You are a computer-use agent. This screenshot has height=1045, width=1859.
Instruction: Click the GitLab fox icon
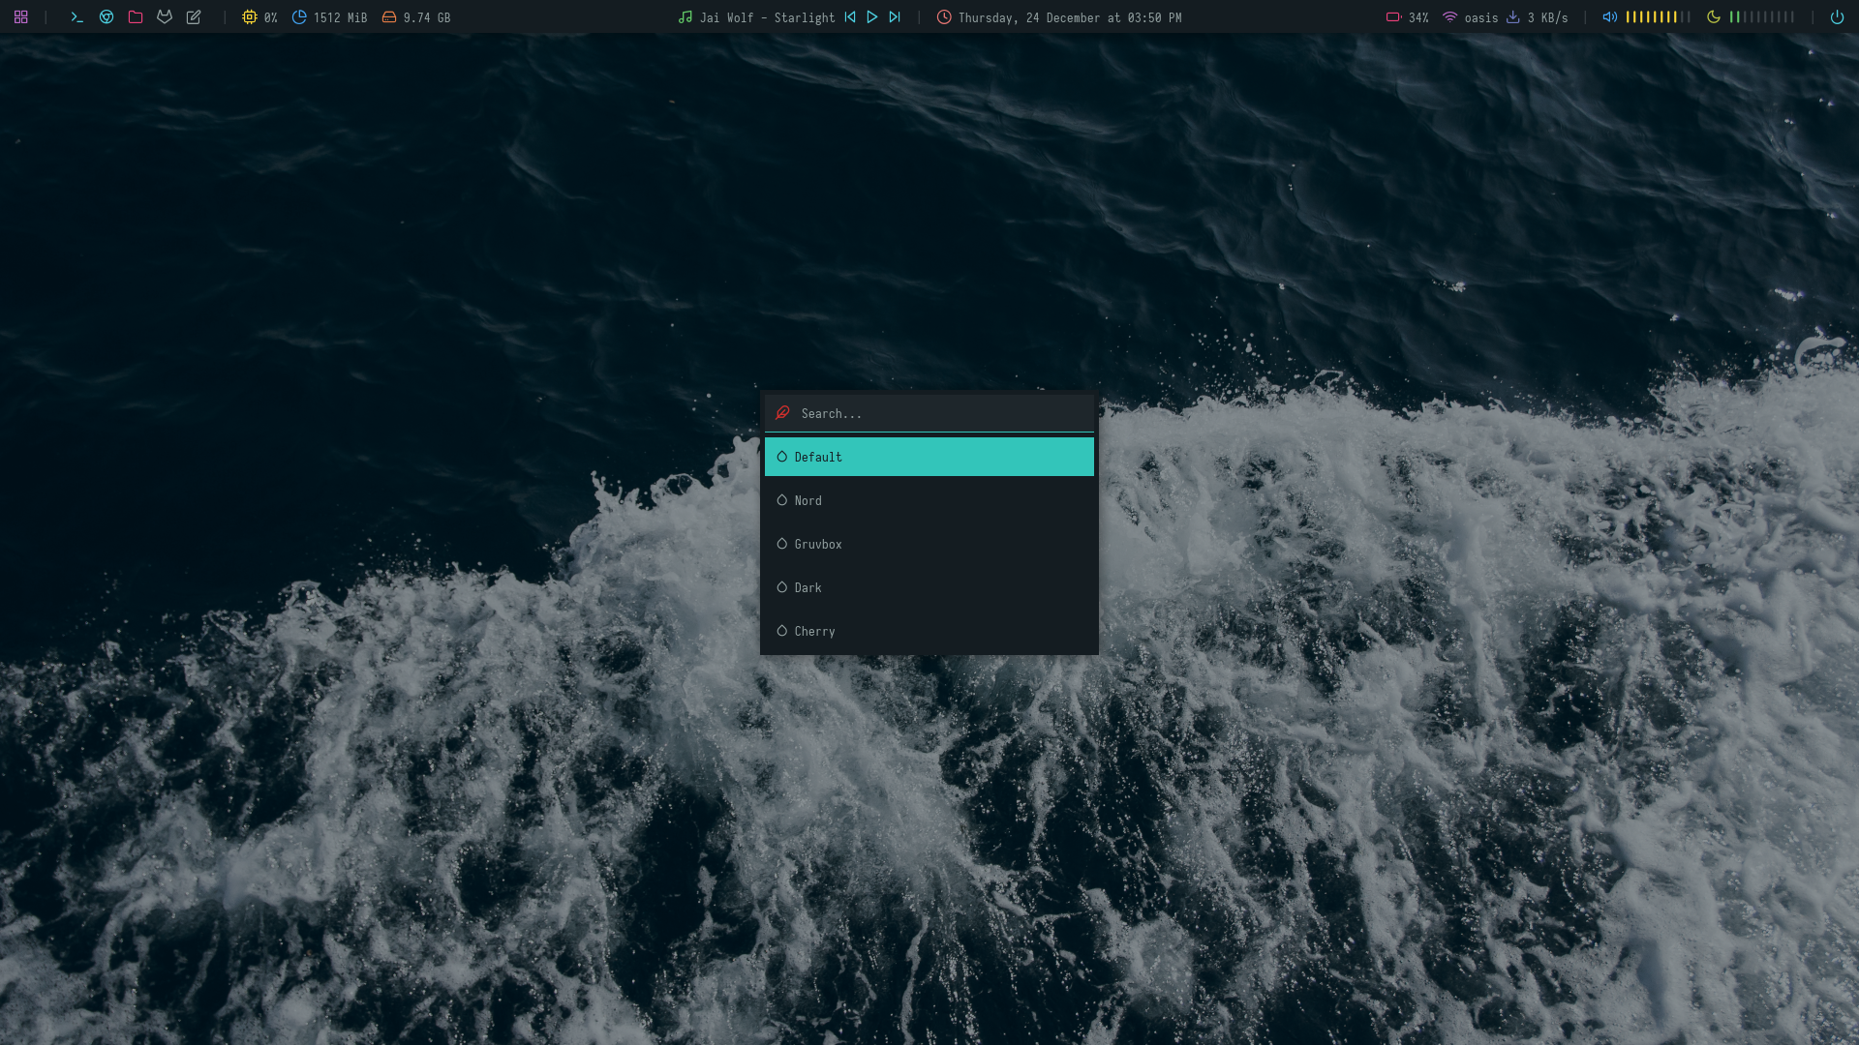(165, 17)
